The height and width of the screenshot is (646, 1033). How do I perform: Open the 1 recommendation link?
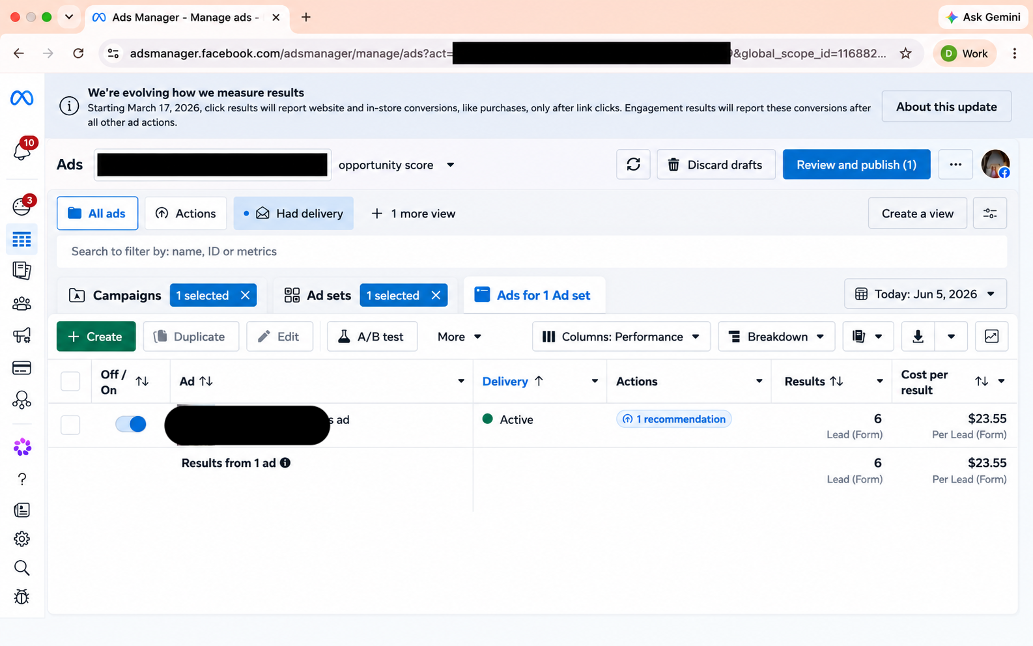(x=674, y=419)
